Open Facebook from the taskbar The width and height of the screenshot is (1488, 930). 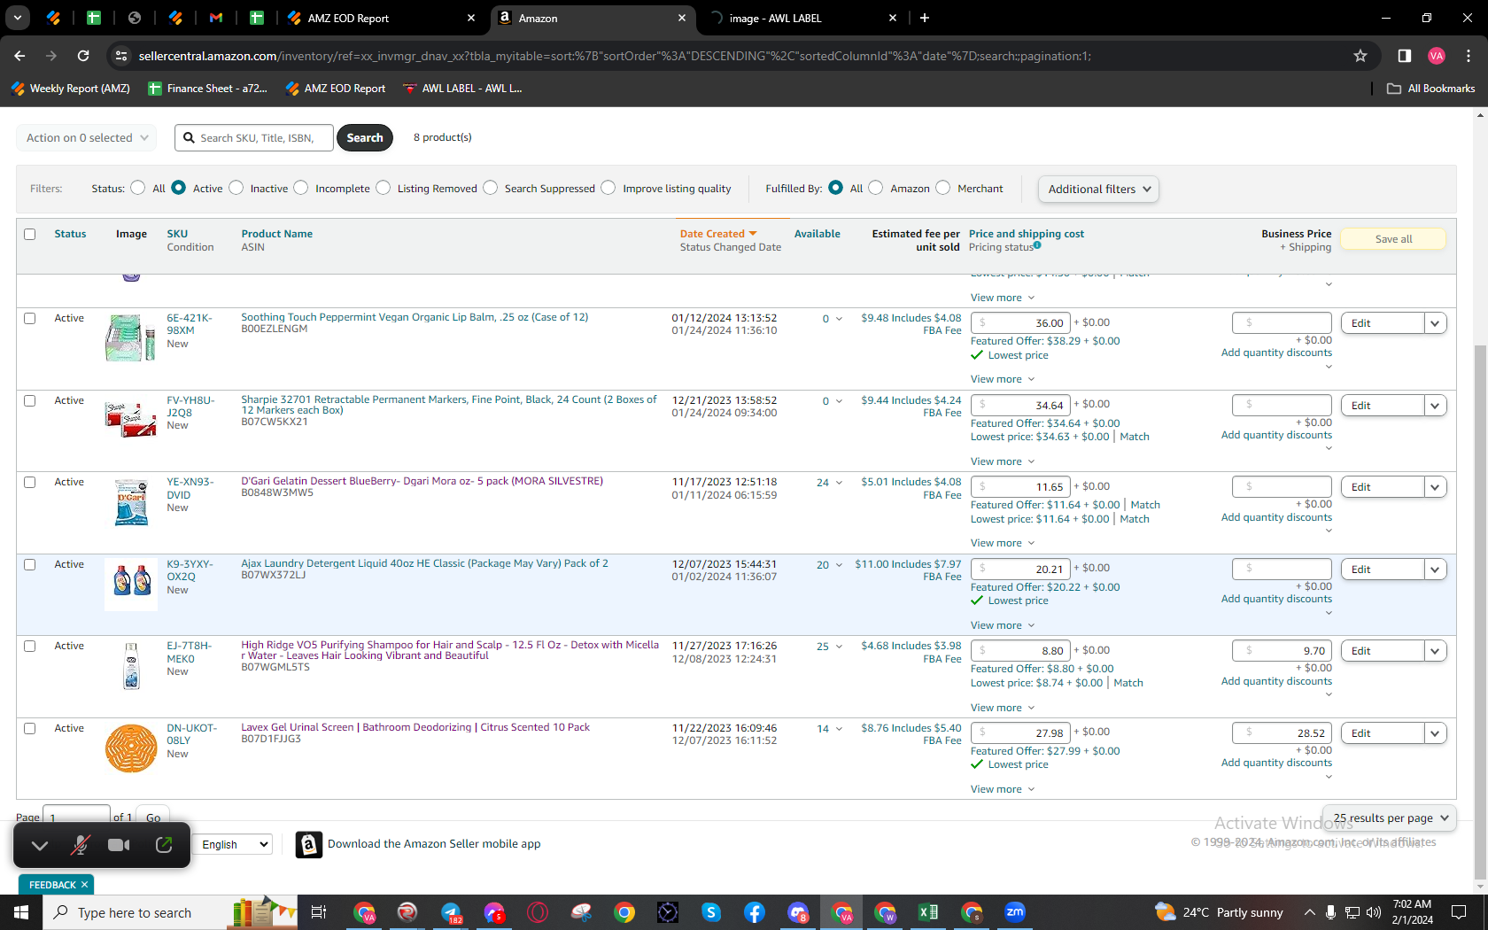pos(755,912)
